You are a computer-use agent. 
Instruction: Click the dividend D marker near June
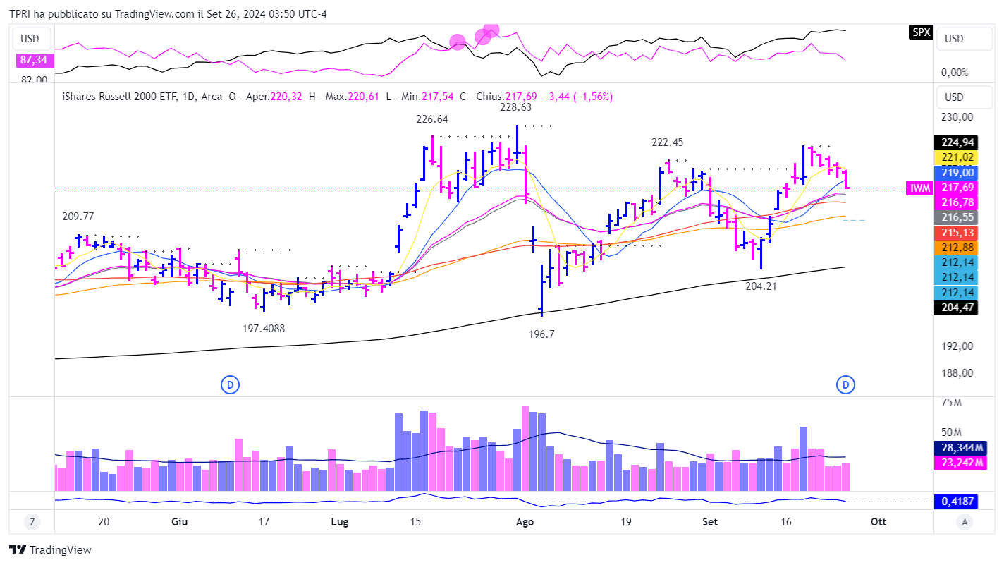pos(230,384)
